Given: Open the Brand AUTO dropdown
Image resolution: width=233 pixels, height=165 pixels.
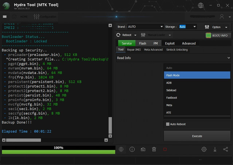Looking at the screenshot, I should tap(146, 27).
